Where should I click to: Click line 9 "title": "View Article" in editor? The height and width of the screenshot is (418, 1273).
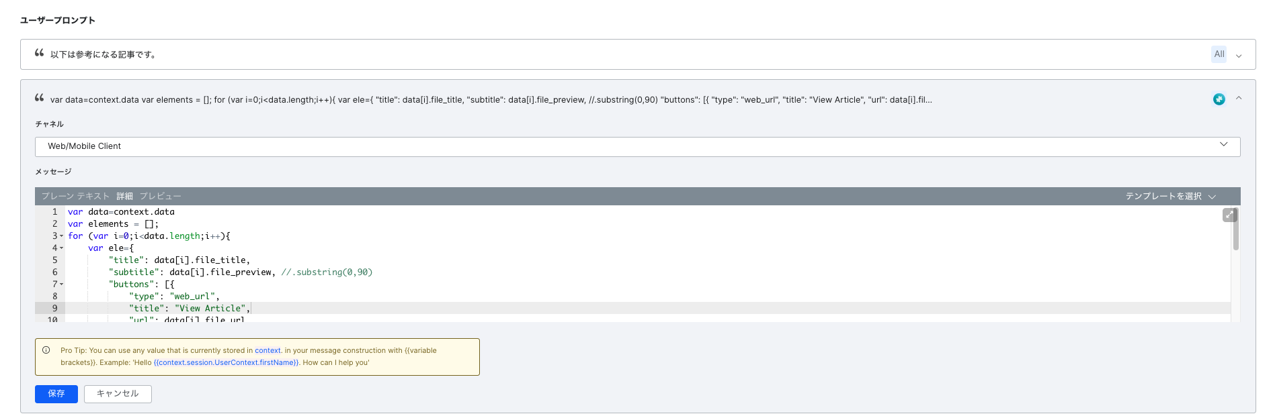point(190,309)
